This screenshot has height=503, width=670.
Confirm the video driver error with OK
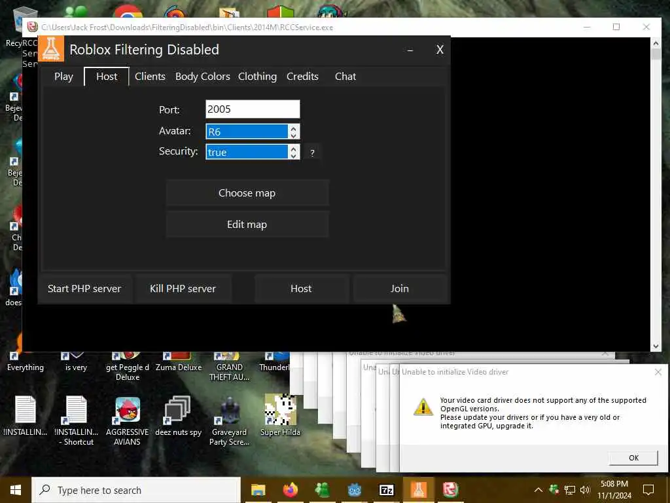coord(633,458)
